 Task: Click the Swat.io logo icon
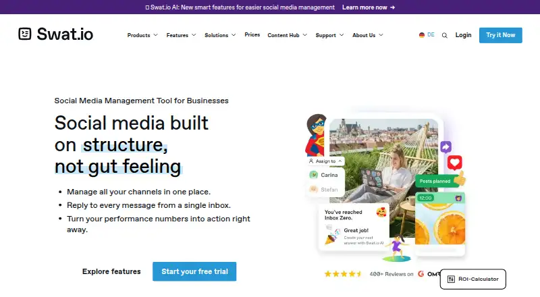[25, 34]
